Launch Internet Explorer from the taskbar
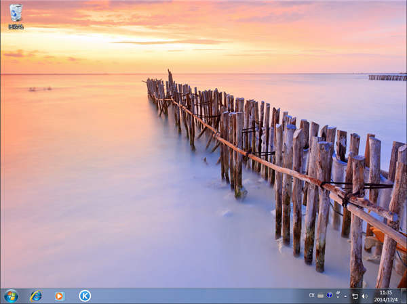Screen dimensions: 407x304 click(35, 296)
